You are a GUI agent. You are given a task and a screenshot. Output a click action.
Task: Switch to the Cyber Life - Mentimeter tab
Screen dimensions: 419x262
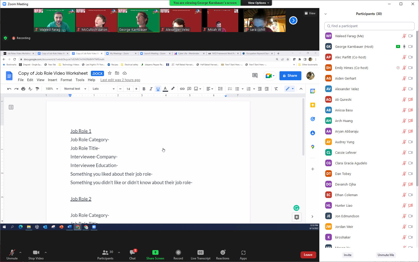189,53
